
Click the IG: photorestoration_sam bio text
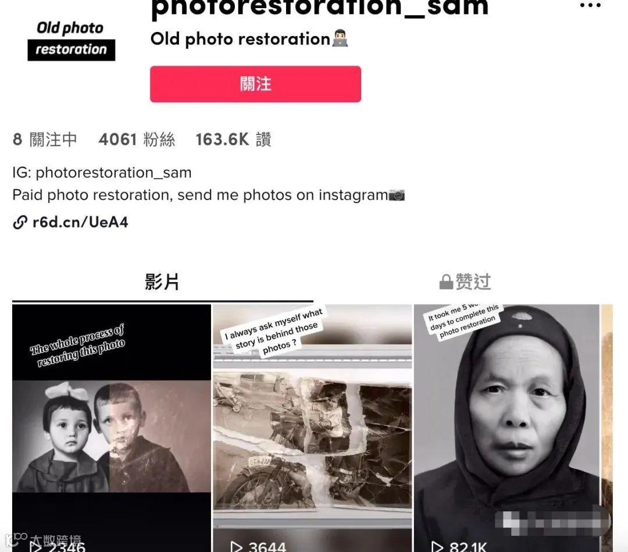[x=102, y=173]
